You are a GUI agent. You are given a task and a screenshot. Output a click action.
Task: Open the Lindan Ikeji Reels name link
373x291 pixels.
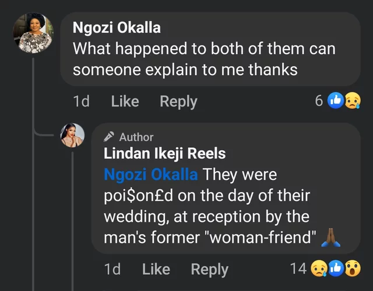[164, 154]
